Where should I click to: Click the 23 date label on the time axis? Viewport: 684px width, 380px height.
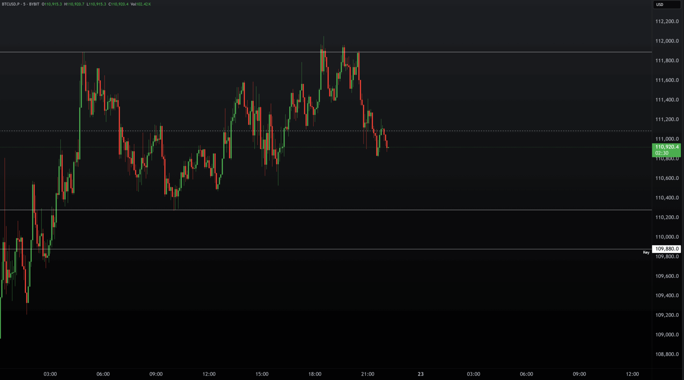(420, 374)
